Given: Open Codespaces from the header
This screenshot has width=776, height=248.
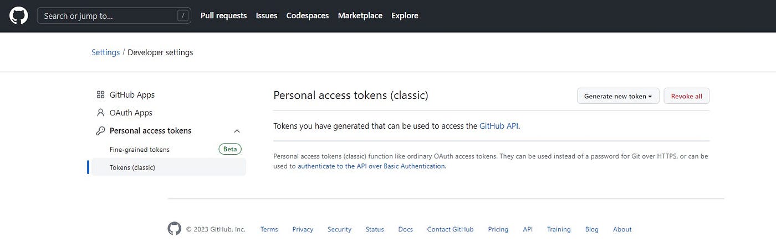Looking at the screenshot, I should point(308,15).
